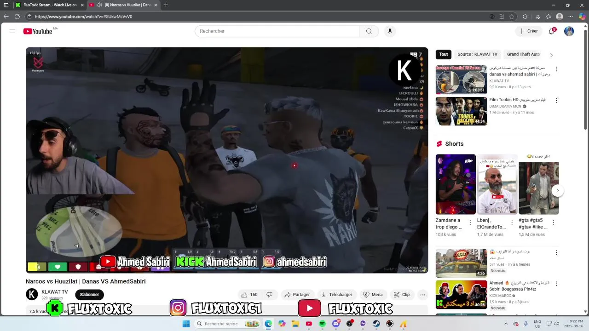Screen dimensions: 589x331
Task: Open the taxi video with 4:36 duration
Action: pyautogui.click(x=461, y=263)
